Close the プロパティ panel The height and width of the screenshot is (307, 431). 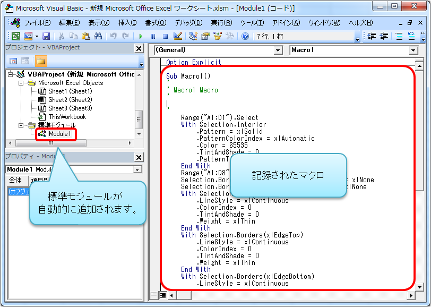(x=139, y=157)
